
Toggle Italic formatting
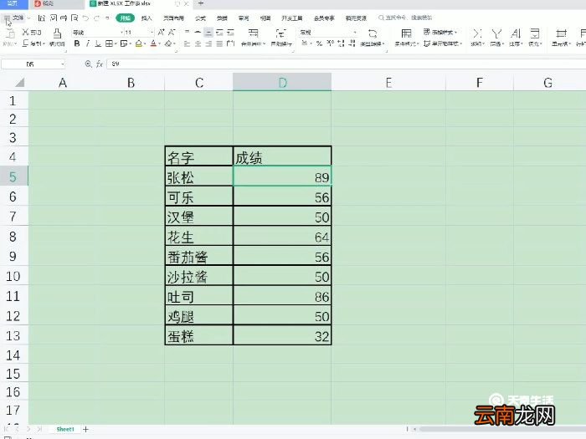[x=88, y=43]
